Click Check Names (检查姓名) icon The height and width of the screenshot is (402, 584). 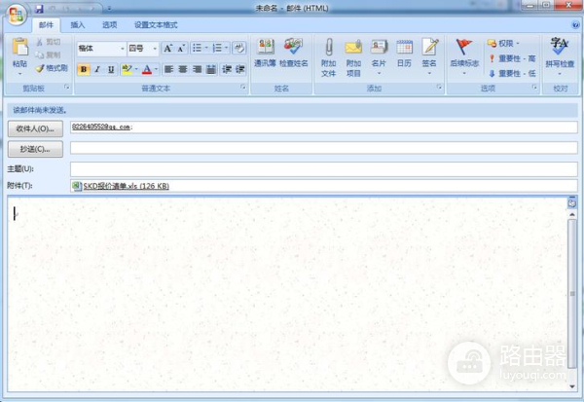point(293,49)
